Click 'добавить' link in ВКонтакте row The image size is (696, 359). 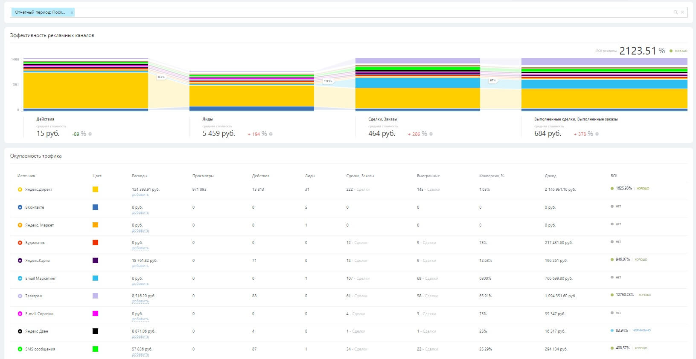click(140, 213)
